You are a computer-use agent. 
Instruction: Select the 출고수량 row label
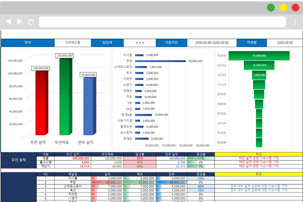45,162
